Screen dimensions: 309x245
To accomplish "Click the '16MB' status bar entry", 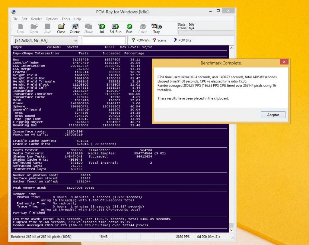I will 103,237.
